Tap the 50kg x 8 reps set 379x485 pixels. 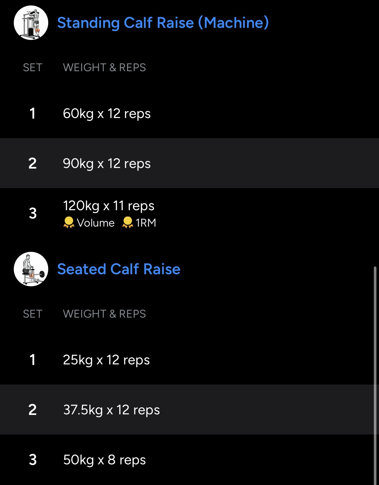104,460
